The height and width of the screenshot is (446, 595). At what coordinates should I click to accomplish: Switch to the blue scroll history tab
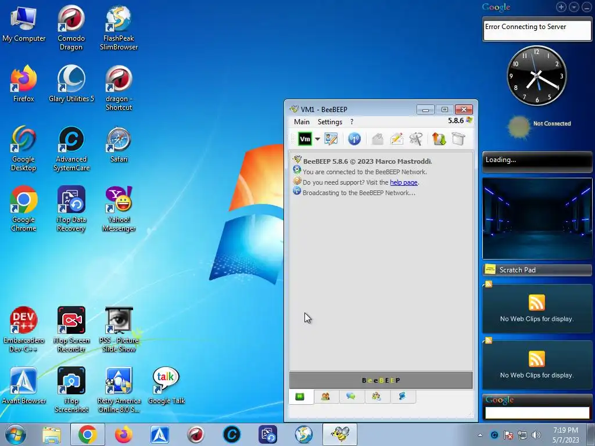[x=402, y=397]
